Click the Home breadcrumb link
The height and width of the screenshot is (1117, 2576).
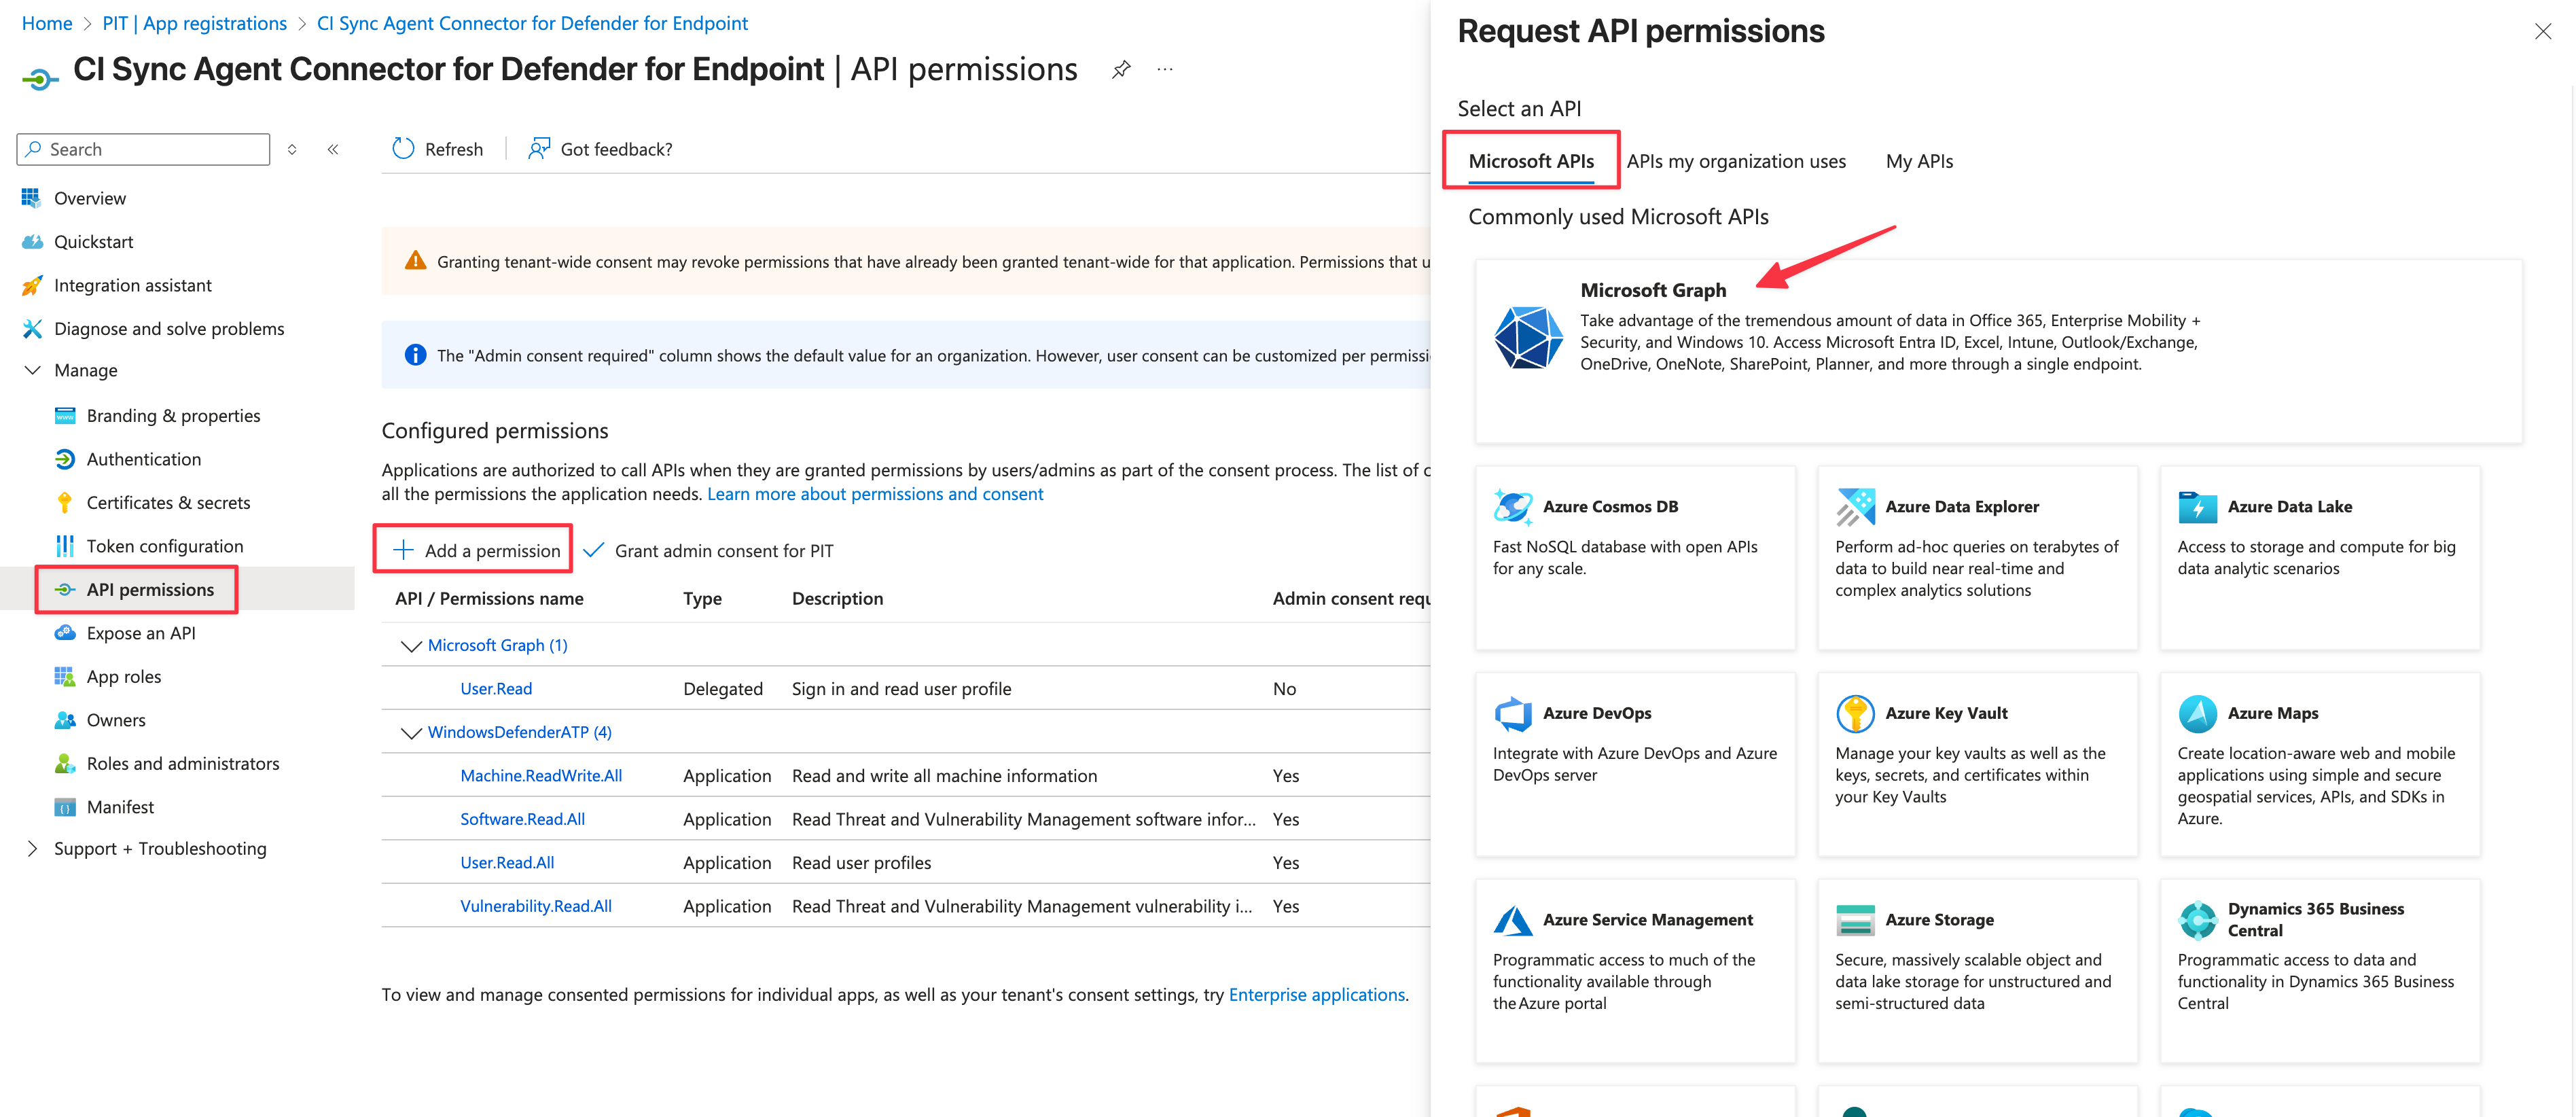47,23
